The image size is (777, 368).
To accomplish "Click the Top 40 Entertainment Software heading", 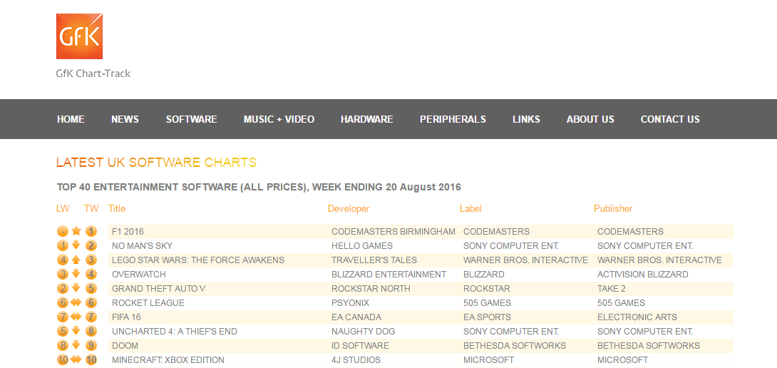I will coord(259,187).
